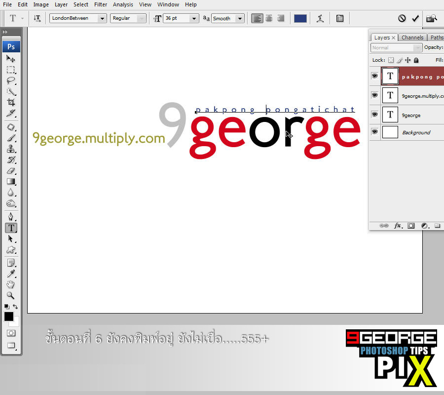
Task: Select the Hand tool
Action: tap(11, 284)
